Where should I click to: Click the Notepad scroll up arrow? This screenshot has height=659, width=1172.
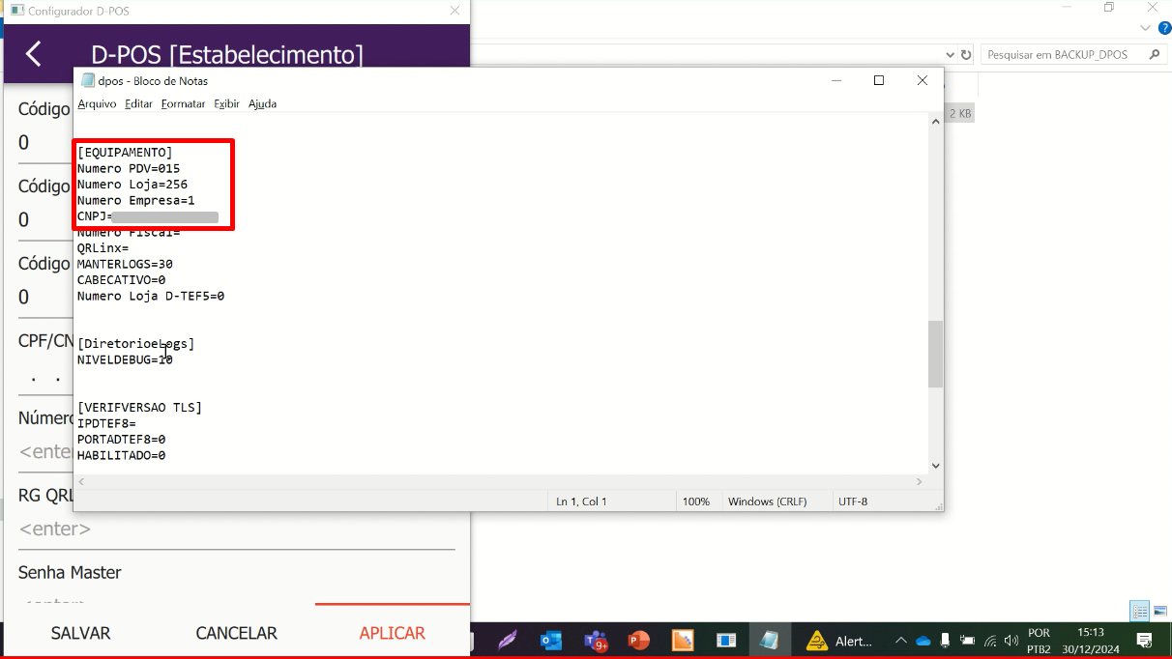click(935, 123)
